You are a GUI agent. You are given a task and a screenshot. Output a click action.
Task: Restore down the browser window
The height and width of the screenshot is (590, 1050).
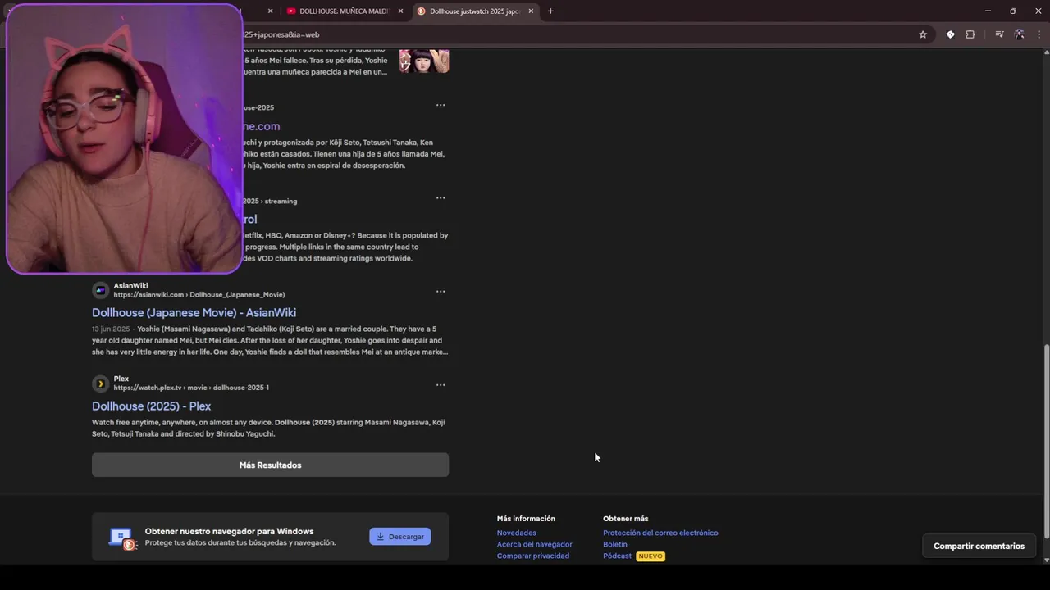[1013, 11]
